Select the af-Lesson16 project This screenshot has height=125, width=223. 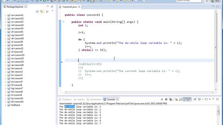tap(17, 32)
